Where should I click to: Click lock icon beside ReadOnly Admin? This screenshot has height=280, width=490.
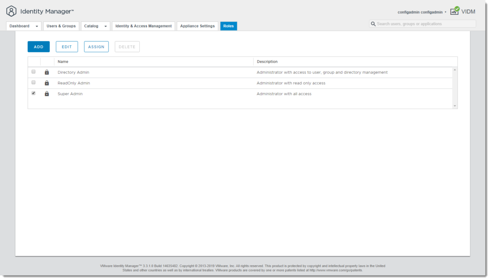pyautogui.click(x=46, y=83)
